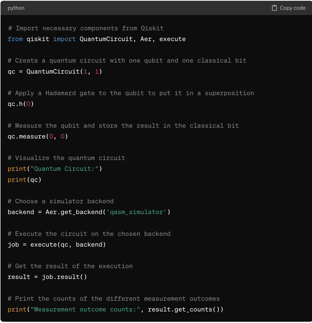Click the comment about importing Qiskit components

tap(86, 28)
